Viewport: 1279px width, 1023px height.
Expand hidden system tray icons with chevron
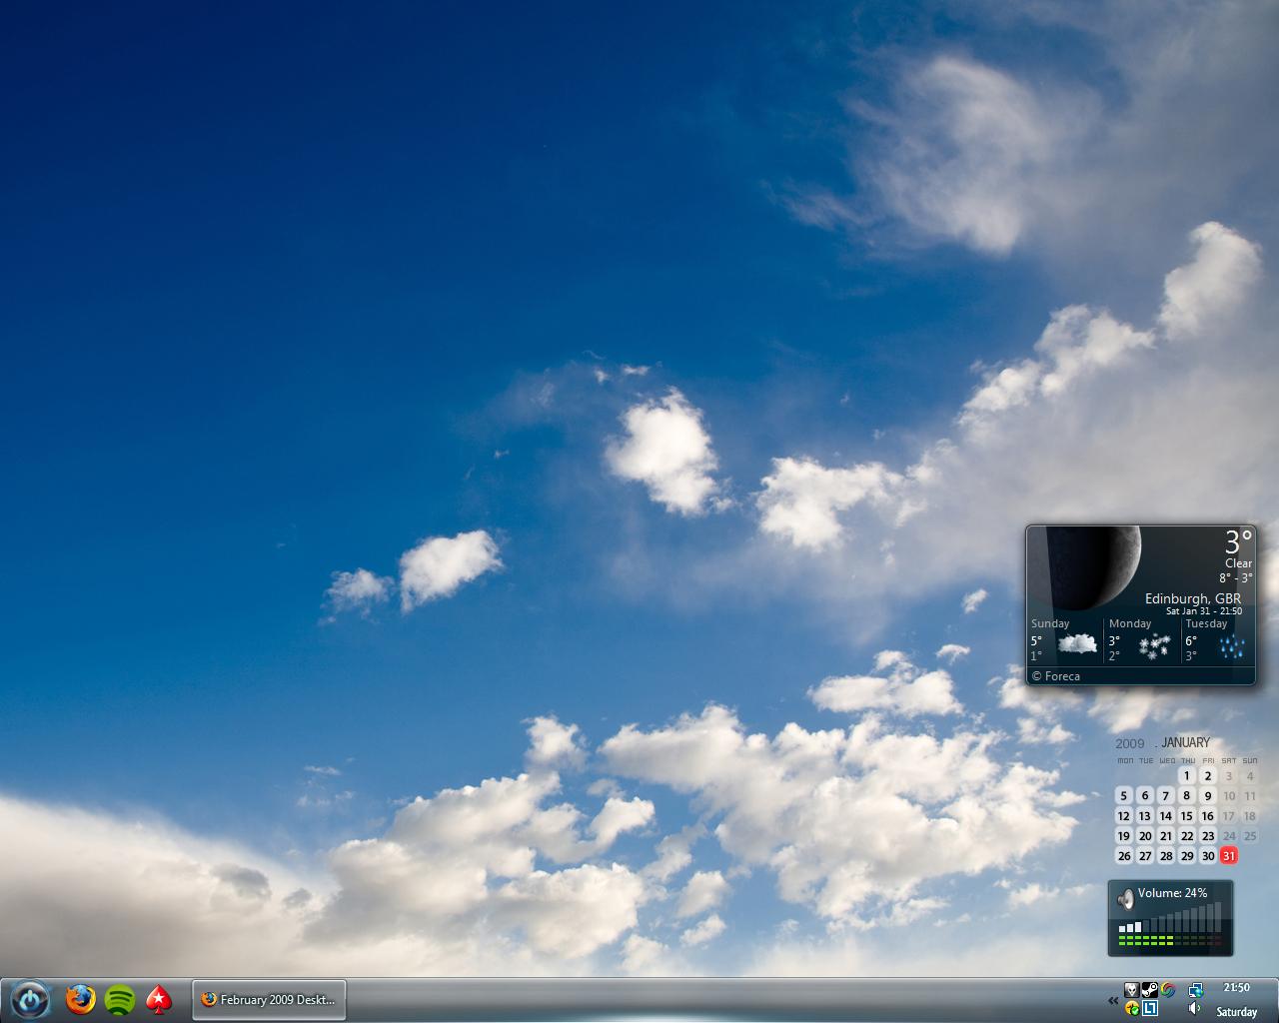click(x=1113, y=1000)
